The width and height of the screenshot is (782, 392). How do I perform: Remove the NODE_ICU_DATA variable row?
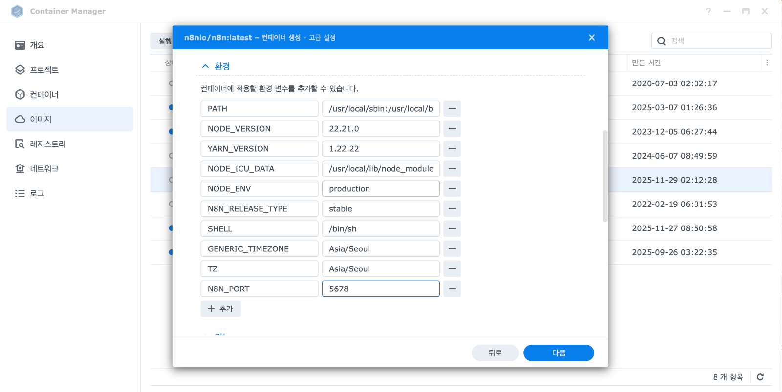tap(452, 169)
